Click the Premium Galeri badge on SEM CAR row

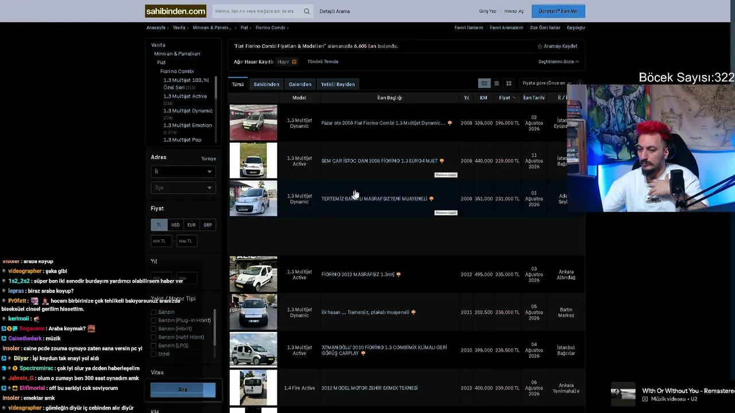tap(446, 175)
